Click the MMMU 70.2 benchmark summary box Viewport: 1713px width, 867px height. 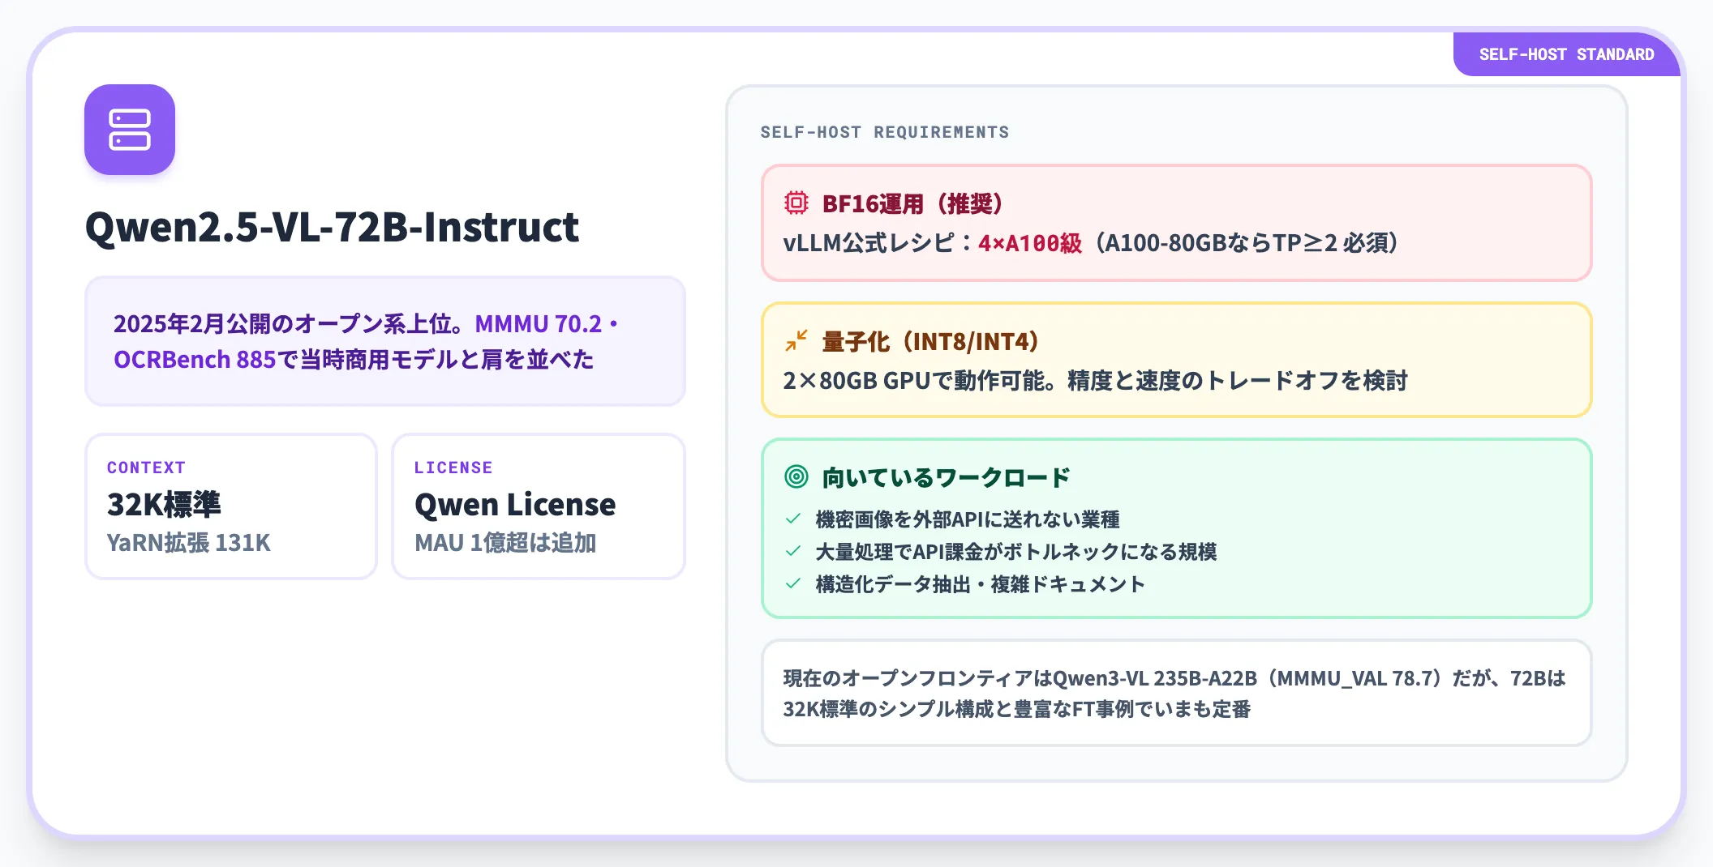point(385,341)
